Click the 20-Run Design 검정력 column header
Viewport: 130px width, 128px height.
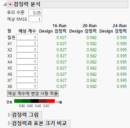click(x=83, y=29)
